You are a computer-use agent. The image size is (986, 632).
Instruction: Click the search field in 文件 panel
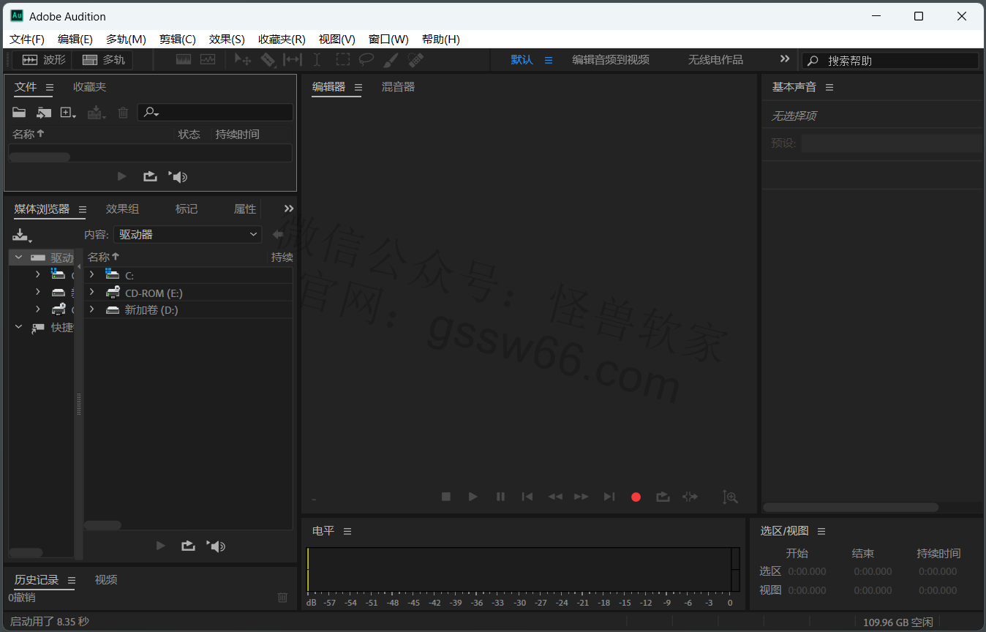pos(215,112)
